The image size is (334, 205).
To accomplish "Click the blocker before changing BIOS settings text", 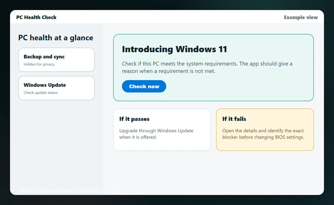I will tap(263, 137).
